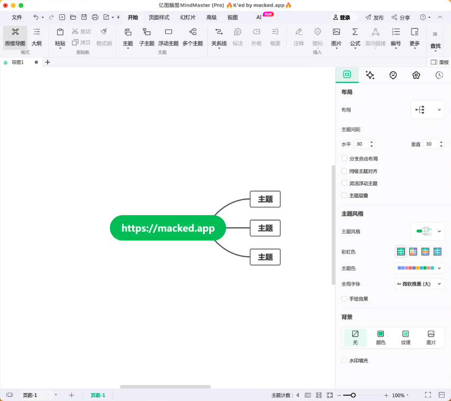Open the File (文件) menu
The width and height of the screenshot is (451, 401).
17,17
